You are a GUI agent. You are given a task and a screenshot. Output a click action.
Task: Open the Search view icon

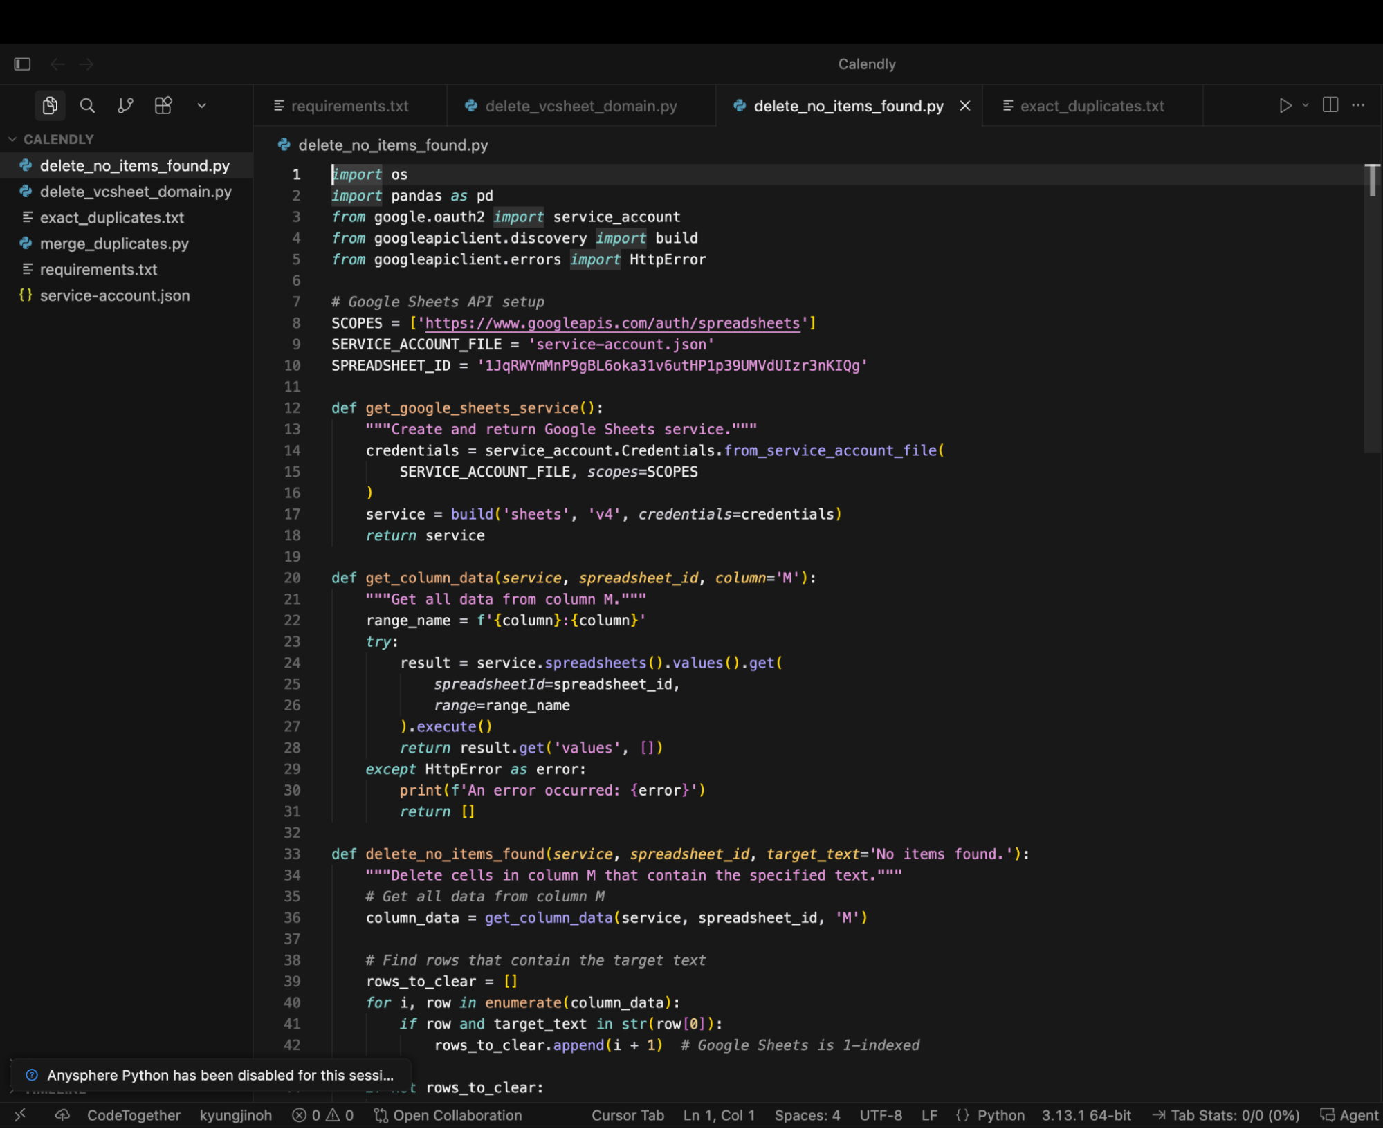[x=87, y=106]
